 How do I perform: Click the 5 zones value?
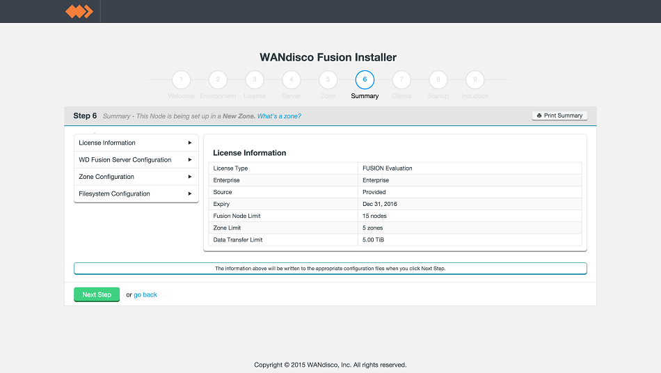pyautogui.click(x=373, y=228)
